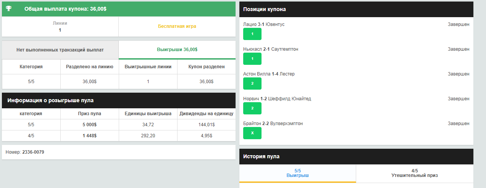Click the Брайтон 2-2 Вулверхэмптон match text

click(x=273, y=124)
